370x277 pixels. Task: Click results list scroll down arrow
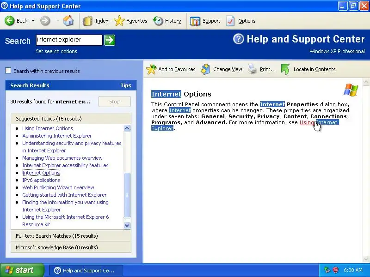(x=127, y=225)
